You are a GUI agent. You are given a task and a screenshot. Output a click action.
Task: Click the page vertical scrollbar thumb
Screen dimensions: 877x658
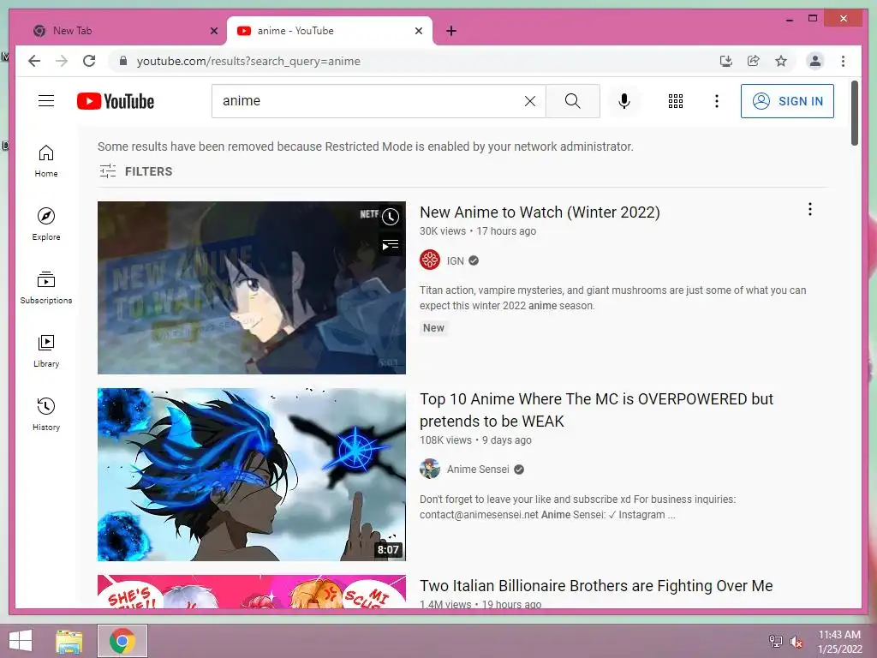point(855,113)
